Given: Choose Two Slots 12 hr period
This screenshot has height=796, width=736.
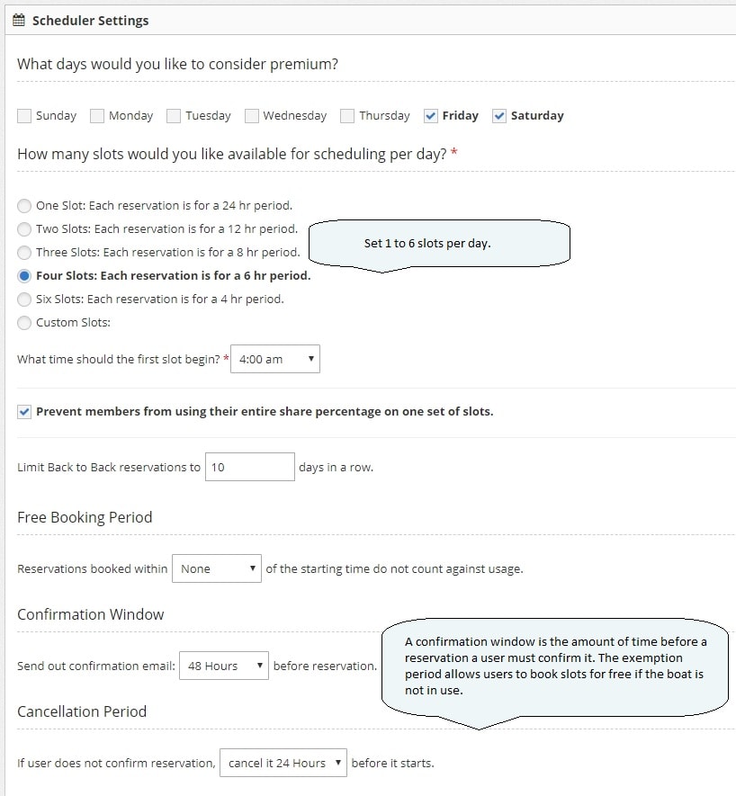Looking at the screenshot, I should (24, 228).
